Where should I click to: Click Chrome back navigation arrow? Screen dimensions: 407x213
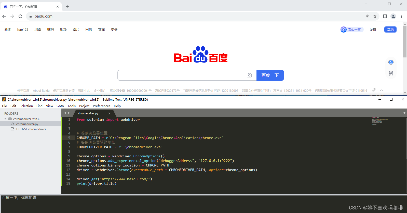pyautogui.click(x=4, y=16)
